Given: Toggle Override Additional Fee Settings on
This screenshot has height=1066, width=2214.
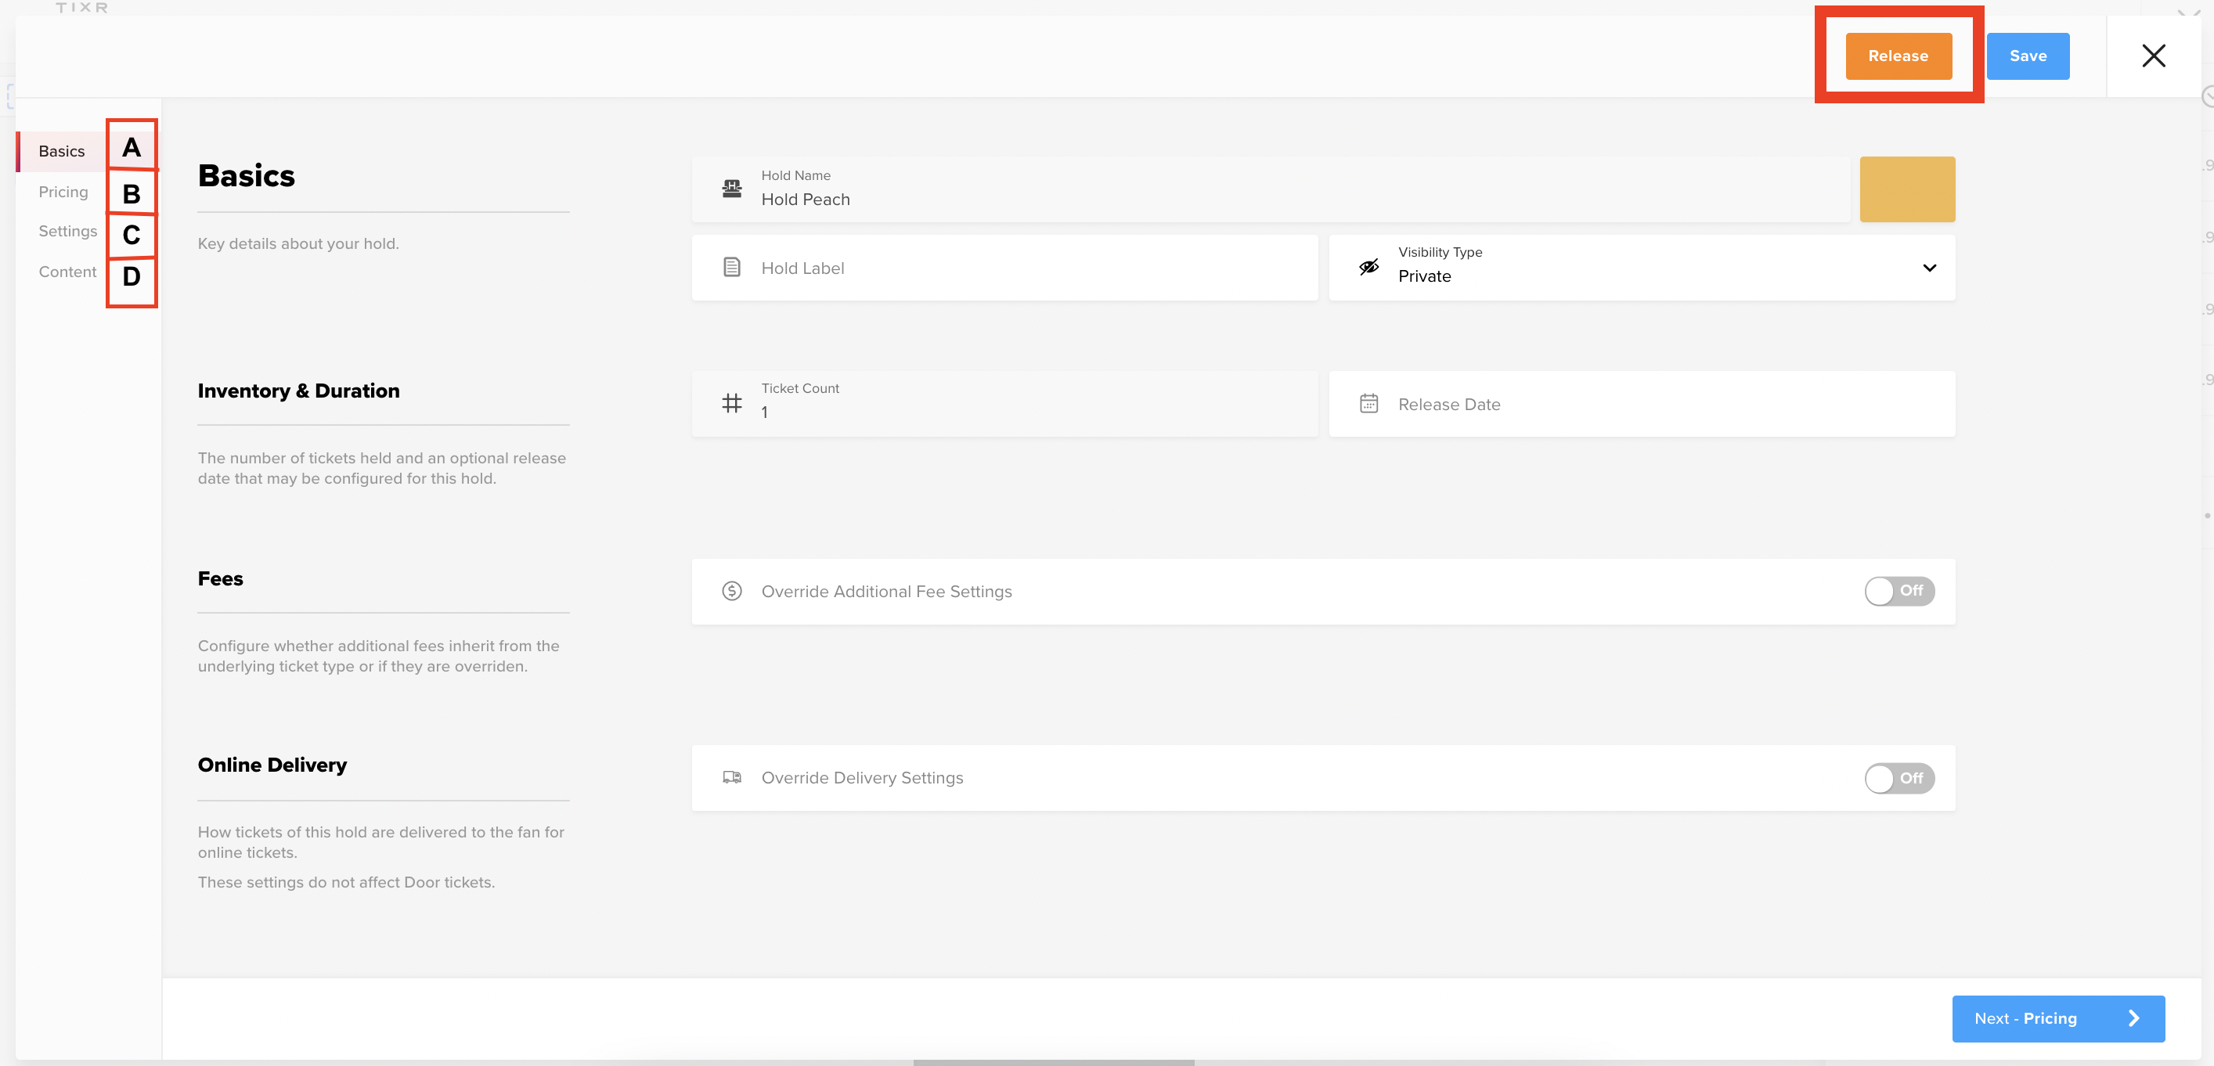Looking at the screenshot, I should tap(1898, 591).
